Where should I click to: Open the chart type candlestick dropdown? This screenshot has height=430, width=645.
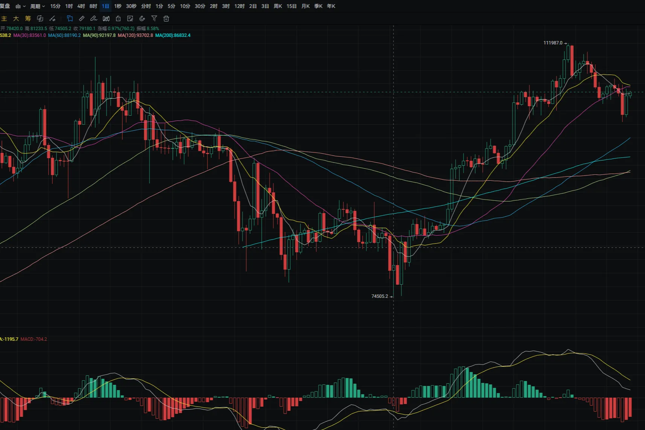click(20, 6)
